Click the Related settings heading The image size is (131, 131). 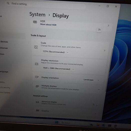(40, 96)
